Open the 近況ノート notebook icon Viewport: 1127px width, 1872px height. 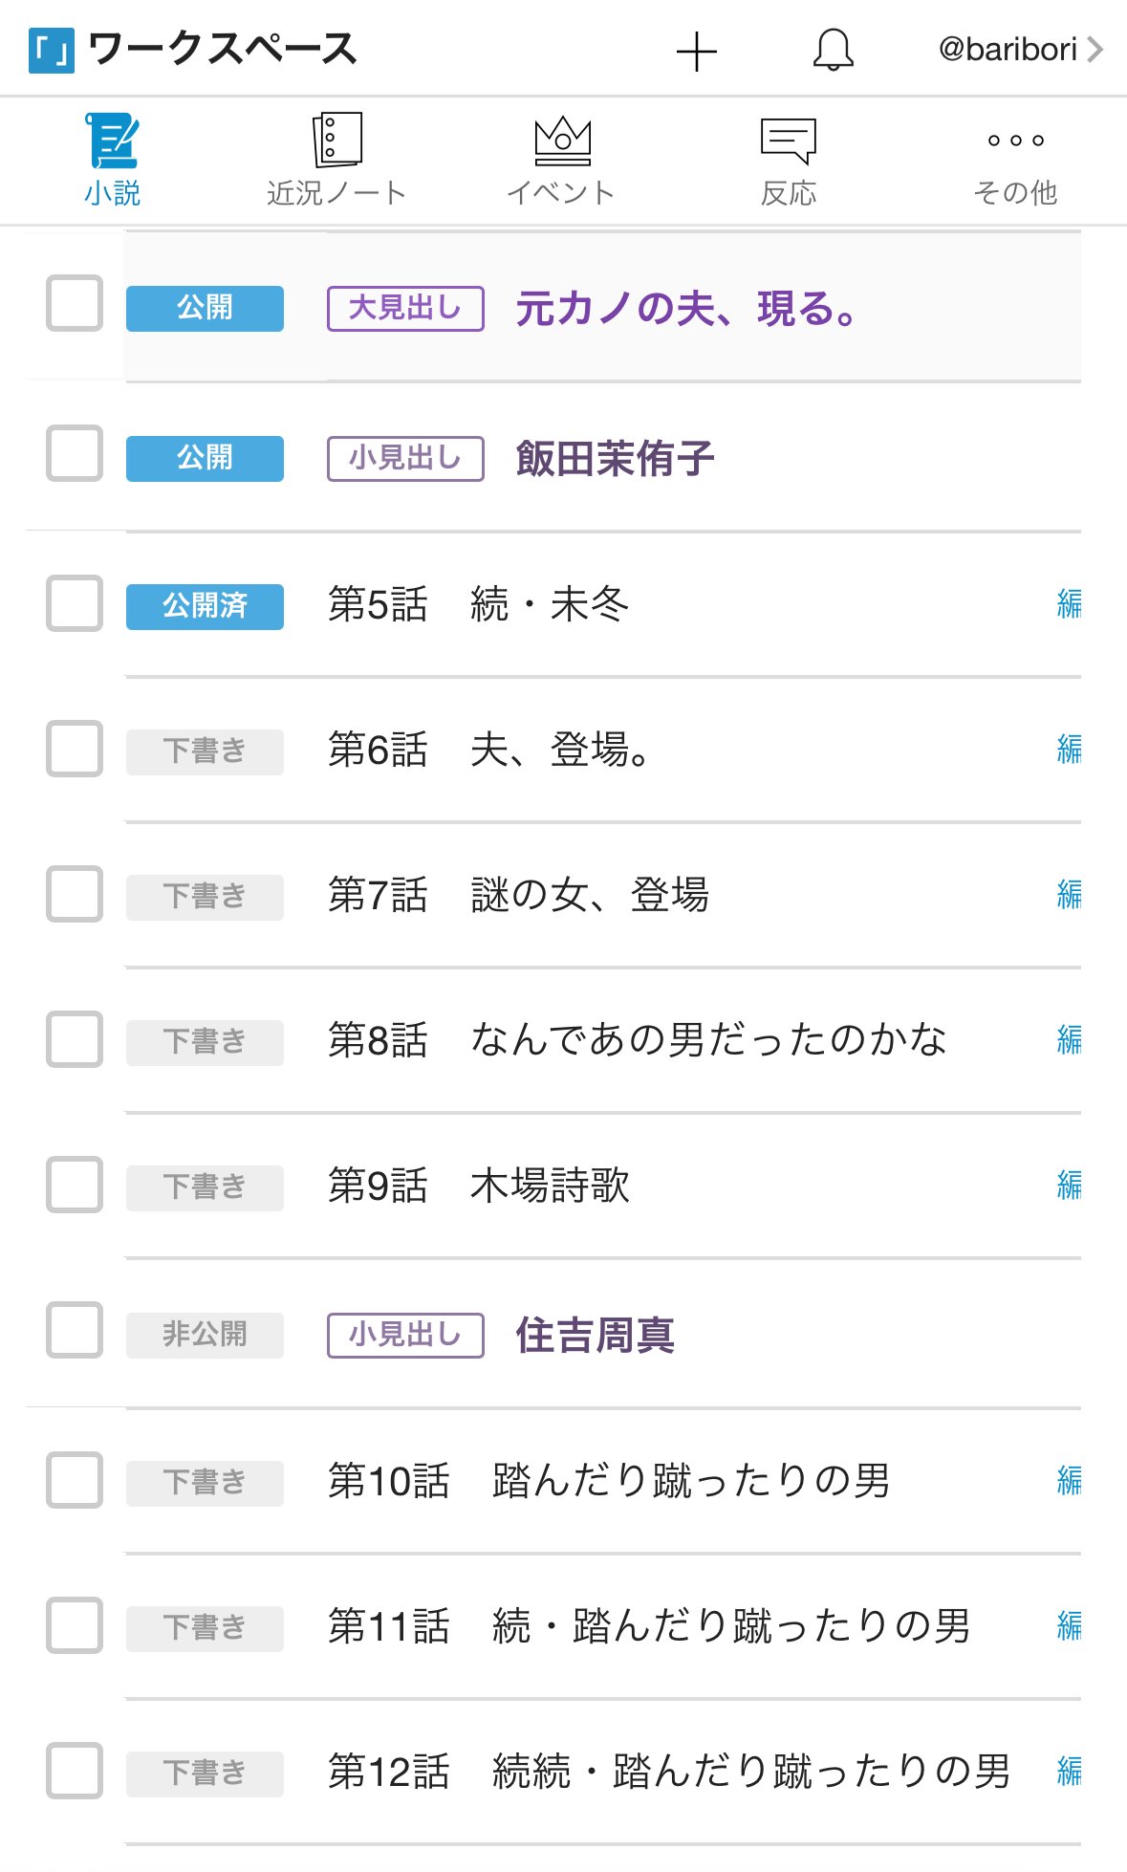coord(336,141)
